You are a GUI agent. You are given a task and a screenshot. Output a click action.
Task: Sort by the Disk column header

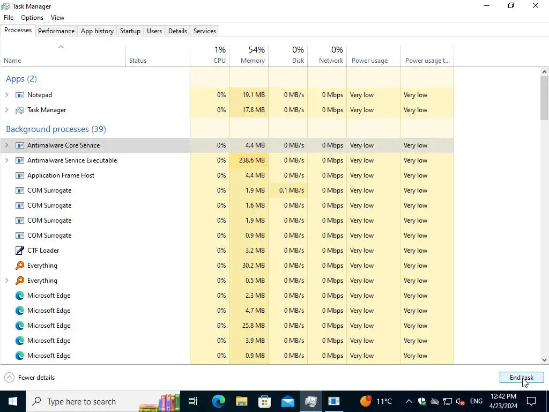(x=288, y=56)
